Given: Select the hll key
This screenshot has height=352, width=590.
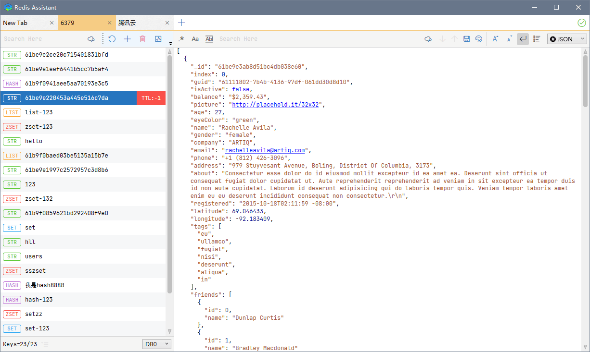Looking at the screenshot, I should tap(83, 242).
